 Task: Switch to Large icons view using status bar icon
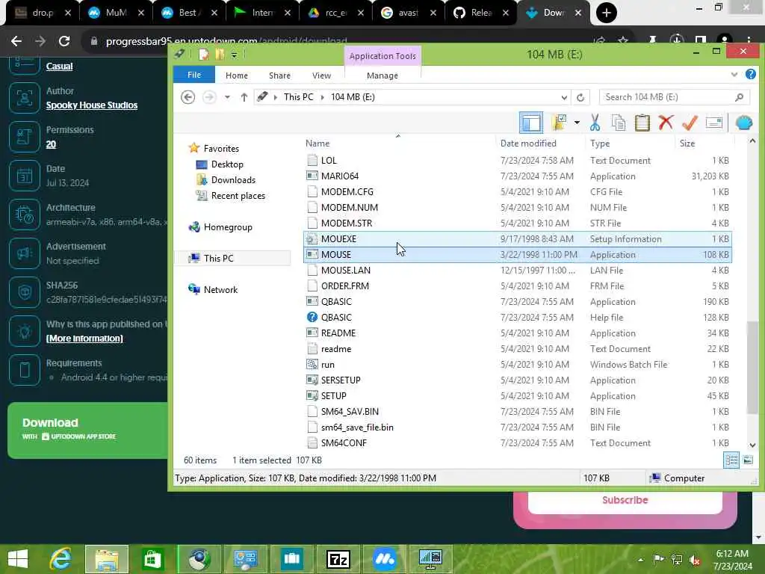[747, 460]
